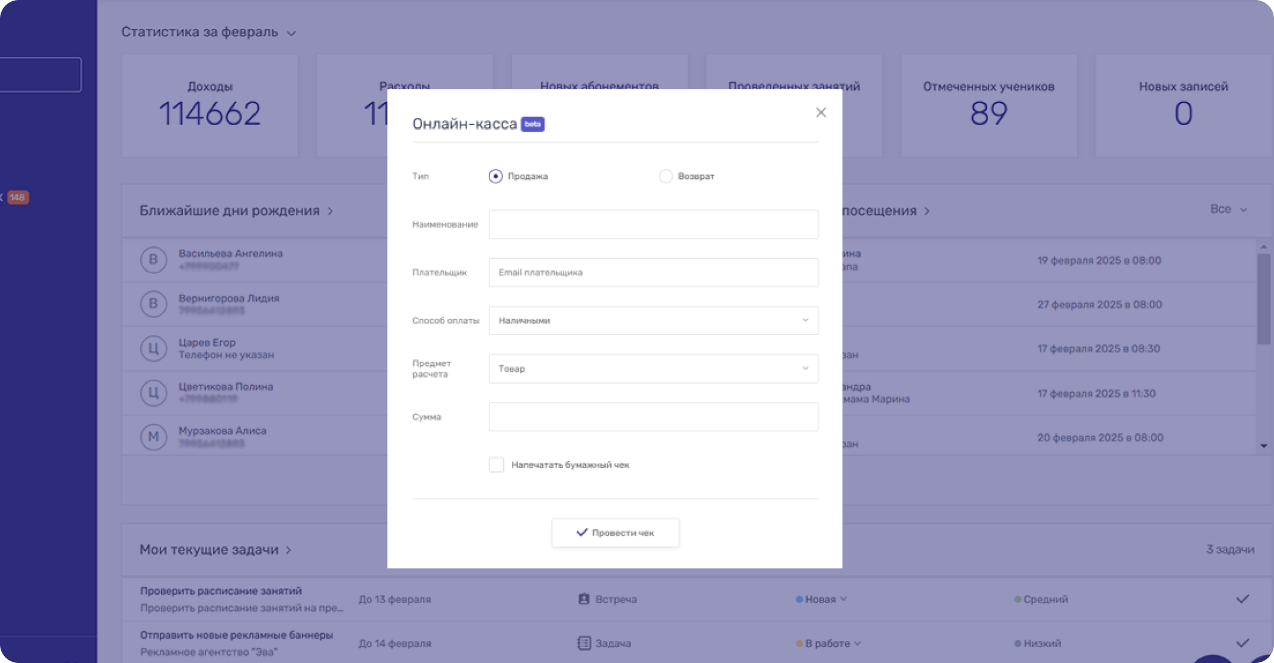Click avatar icon of Васильева Ангелина

153,259
